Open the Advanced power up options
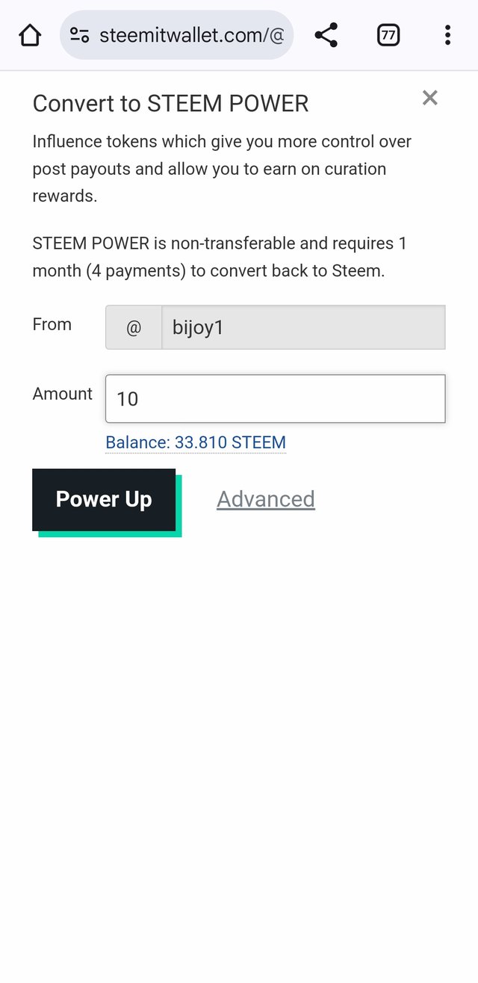Viewport: 478px width, 983px height. (265, 499)
